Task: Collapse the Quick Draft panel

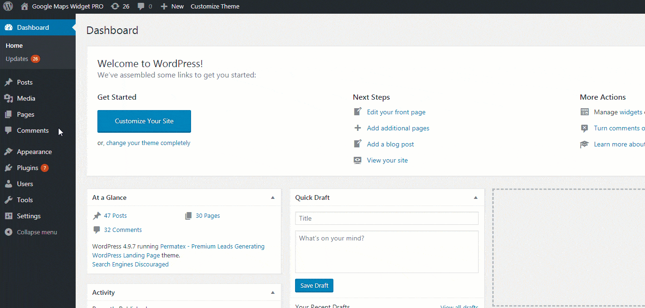Action: coord(476,197)
